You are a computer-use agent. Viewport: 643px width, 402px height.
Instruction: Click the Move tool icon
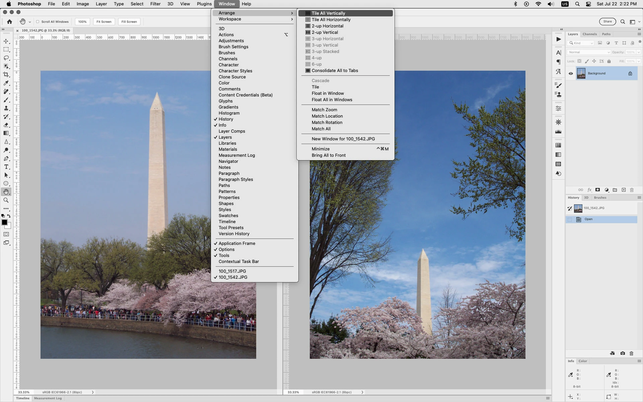point(6,41)
